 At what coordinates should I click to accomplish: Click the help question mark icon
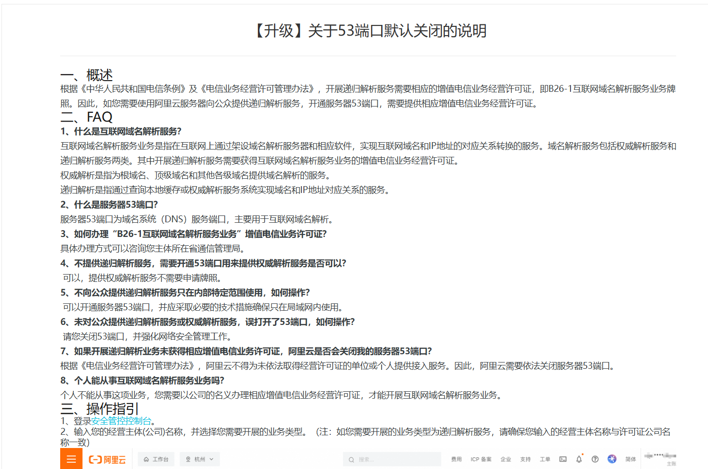pos(595,459)
